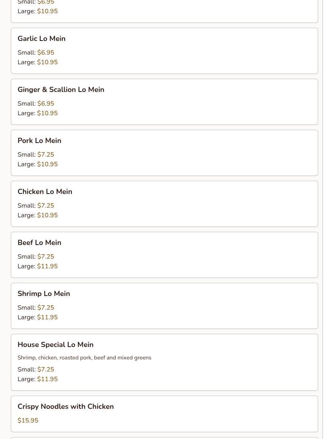Choose Beef Lo Mein large $11.95 price

(47, 266)
